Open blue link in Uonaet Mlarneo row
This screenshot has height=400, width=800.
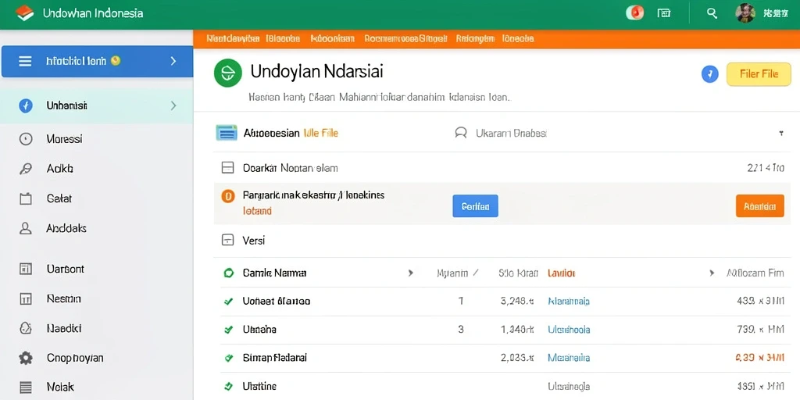pos(569,302)
